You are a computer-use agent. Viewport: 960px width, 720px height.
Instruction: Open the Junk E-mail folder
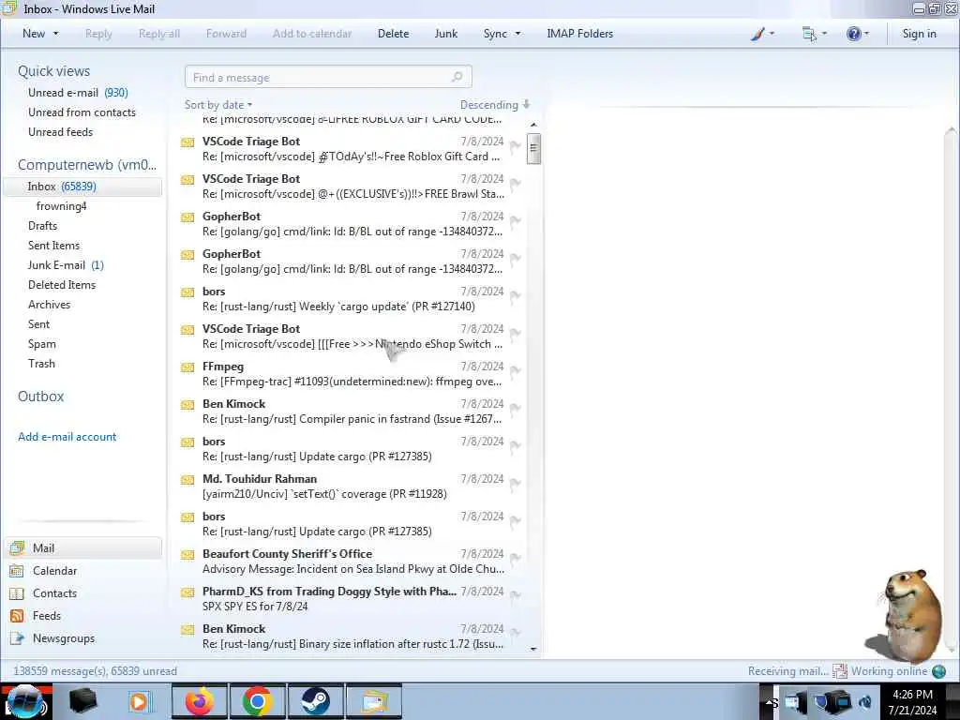(66, 265)
